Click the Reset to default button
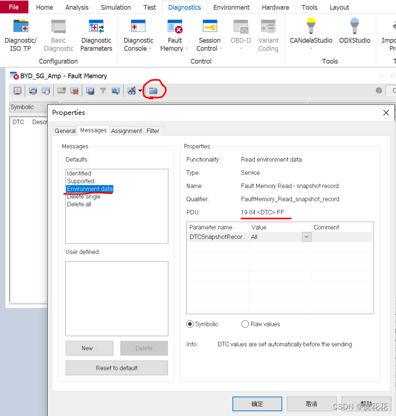The height and width of the screenshot is (416, 396). pyautogui.click(x=116, y=368)
